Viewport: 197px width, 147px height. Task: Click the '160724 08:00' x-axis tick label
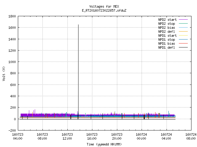[x=191, y=137]
